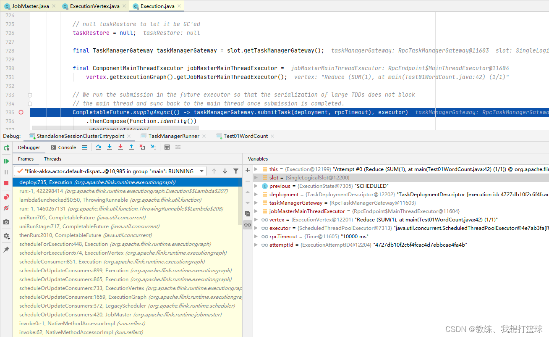Select the Execution.java editor tab

pyautogui.click(x=157, y=6)
